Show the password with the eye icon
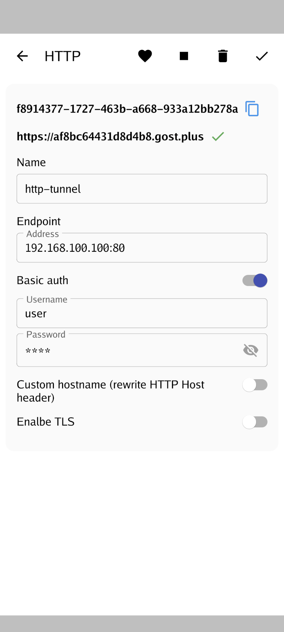This screenshot has height=632, width=284. coord(250,350)
